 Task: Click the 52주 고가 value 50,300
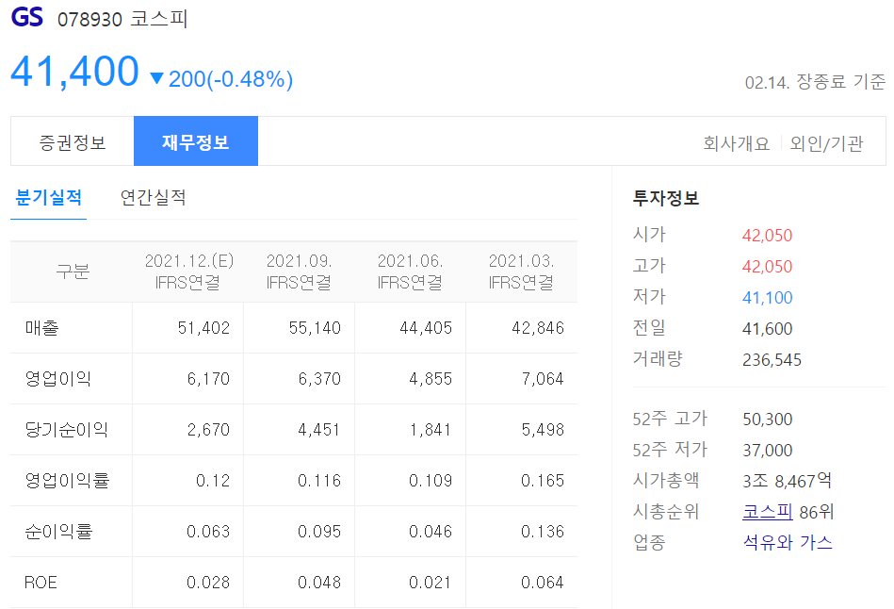coord(767,419)
